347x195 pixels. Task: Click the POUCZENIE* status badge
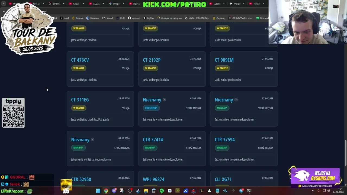151,108
